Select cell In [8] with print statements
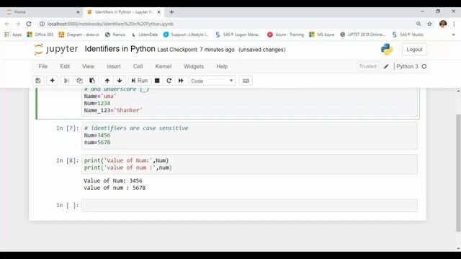 point(249,164)
